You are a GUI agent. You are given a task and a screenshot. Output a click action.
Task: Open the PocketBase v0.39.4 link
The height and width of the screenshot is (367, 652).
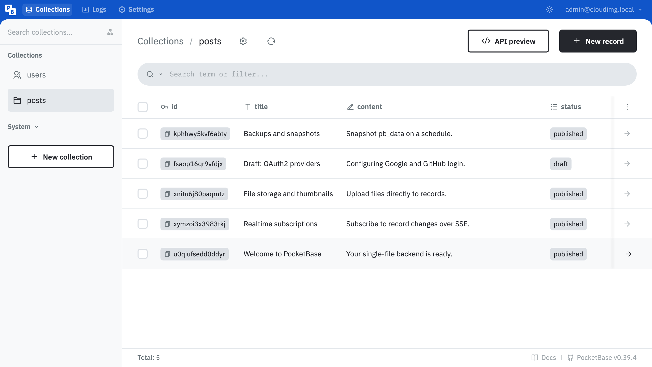pos(602,358)
